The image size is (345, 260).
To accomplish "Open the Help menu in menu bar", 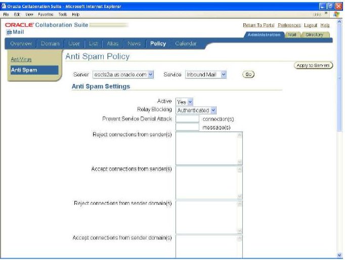I will click(x=76, y=15).
